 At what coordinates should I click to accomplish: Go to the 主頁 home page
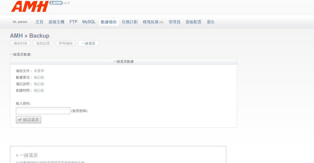tap(39, 22)
